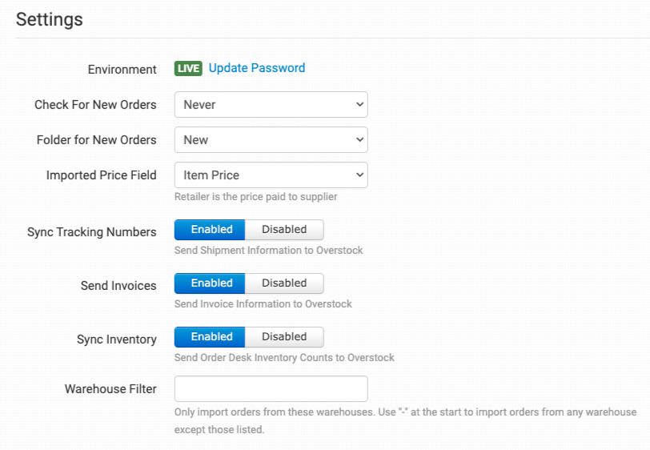Click the Send Invoices label
Image resolution: width=650 pixels, height=450 pixels.
coord(118,286)
